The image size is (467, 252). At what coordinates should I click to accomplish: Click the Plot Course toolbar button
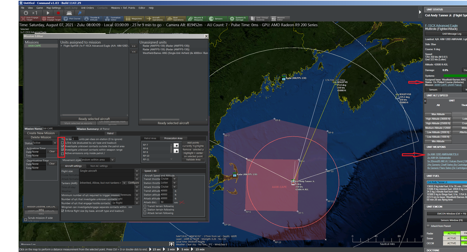[x=72, y=18]
